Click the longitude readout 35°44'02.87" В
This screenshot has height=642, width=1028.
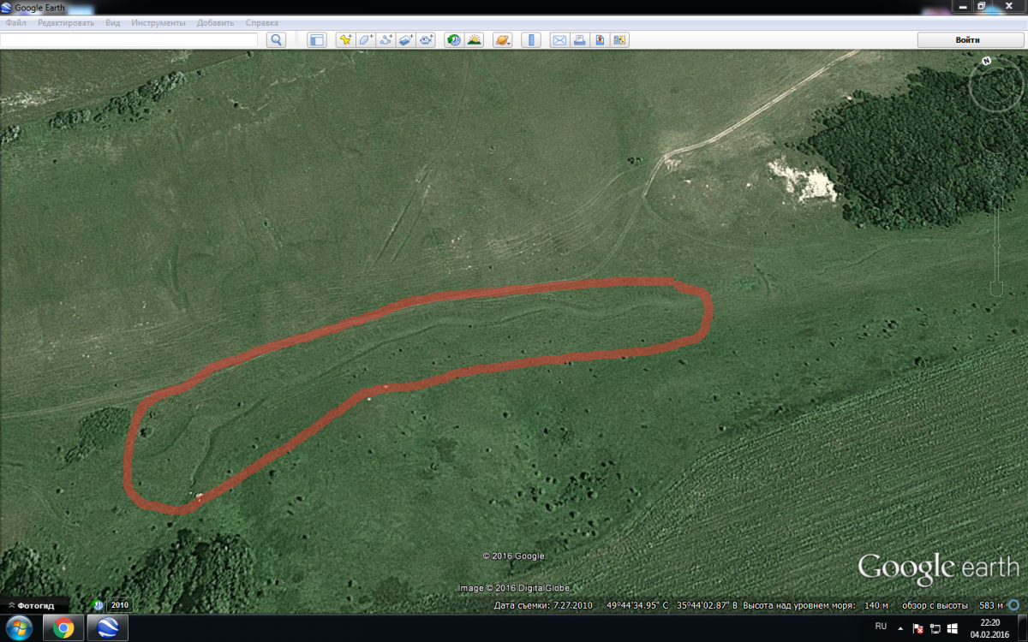click(708, 605)
